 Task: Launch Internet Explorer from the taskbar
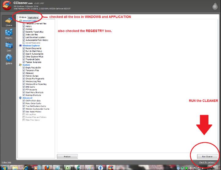26,168
